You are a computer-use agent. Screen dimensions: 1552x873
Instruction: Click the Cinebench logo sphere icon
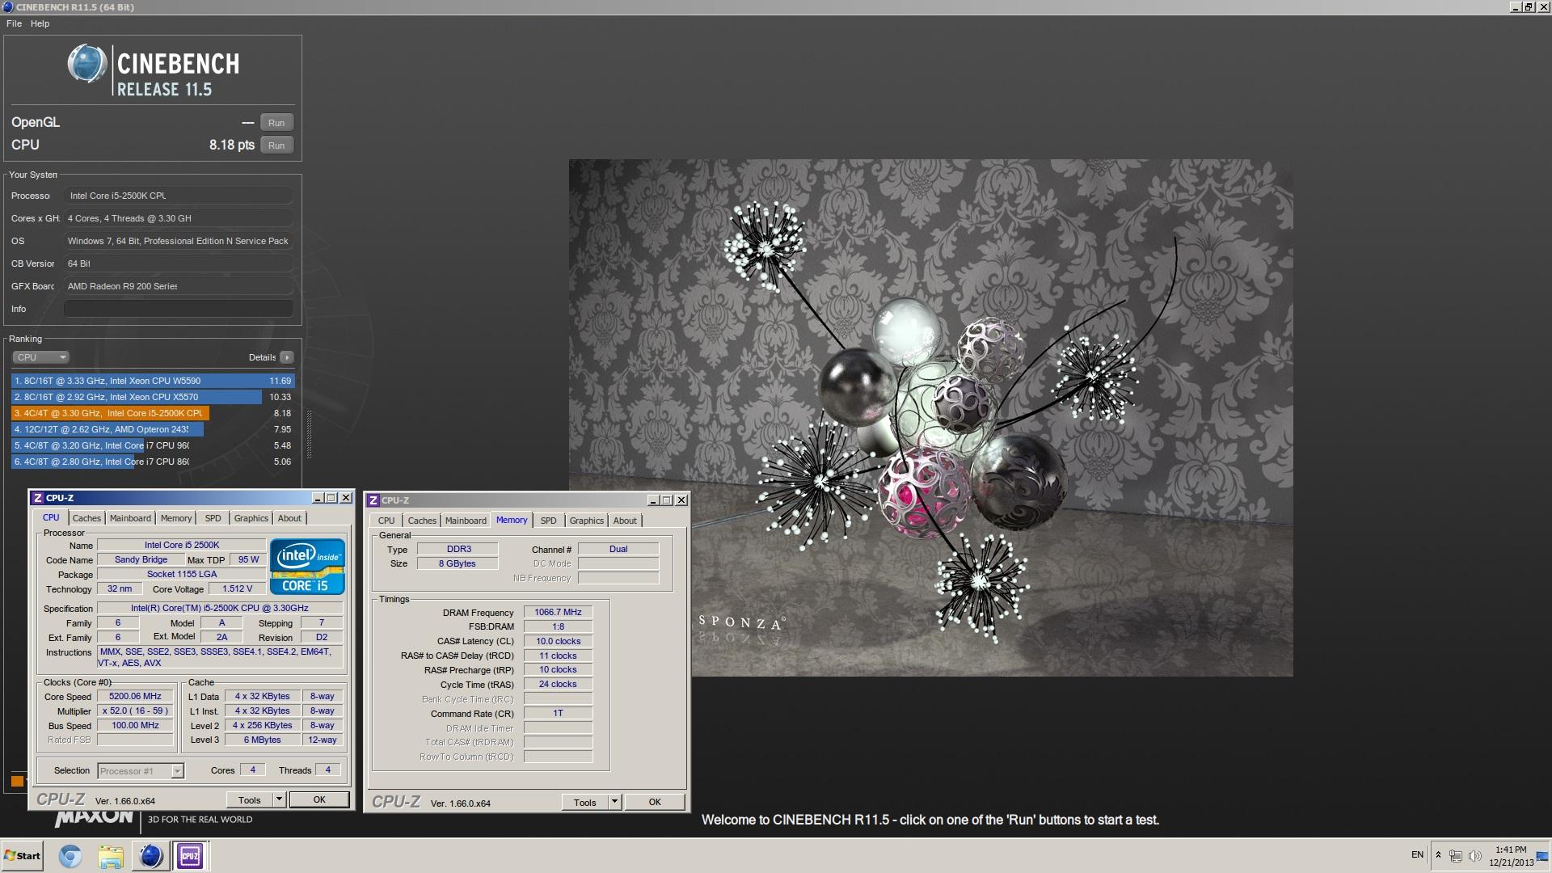pyautogui.click(x=86, y=64)
